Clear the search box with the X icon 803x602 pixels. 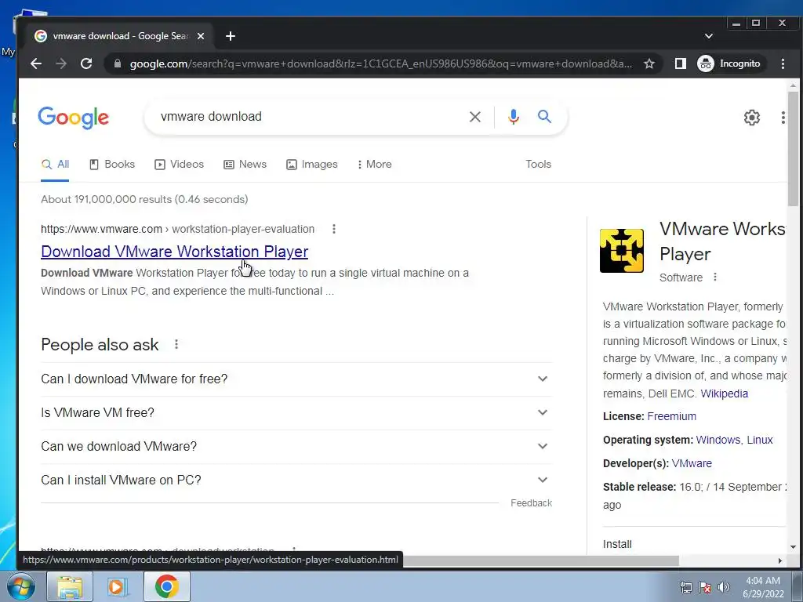click(x=474, y=117)
